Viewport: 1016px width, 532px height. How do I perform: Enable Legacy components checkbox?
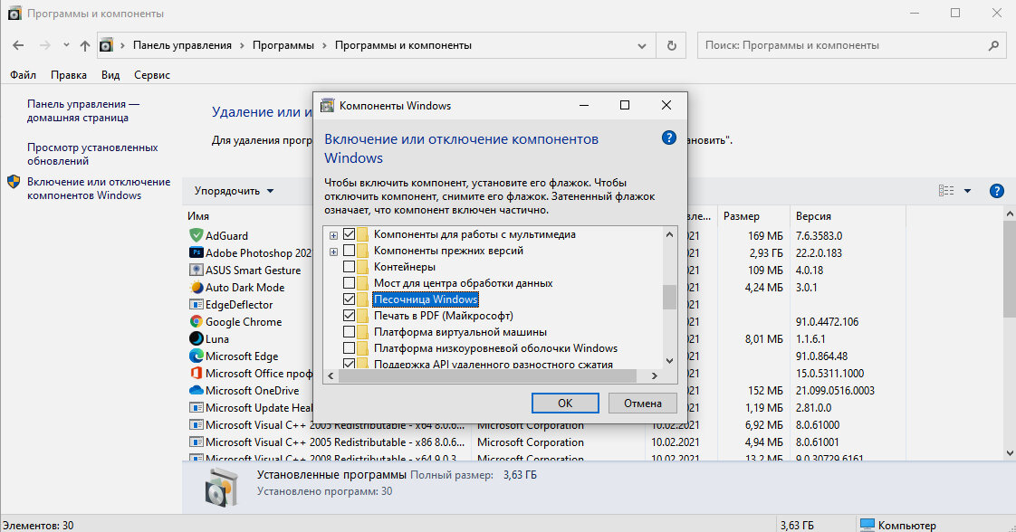349,251
